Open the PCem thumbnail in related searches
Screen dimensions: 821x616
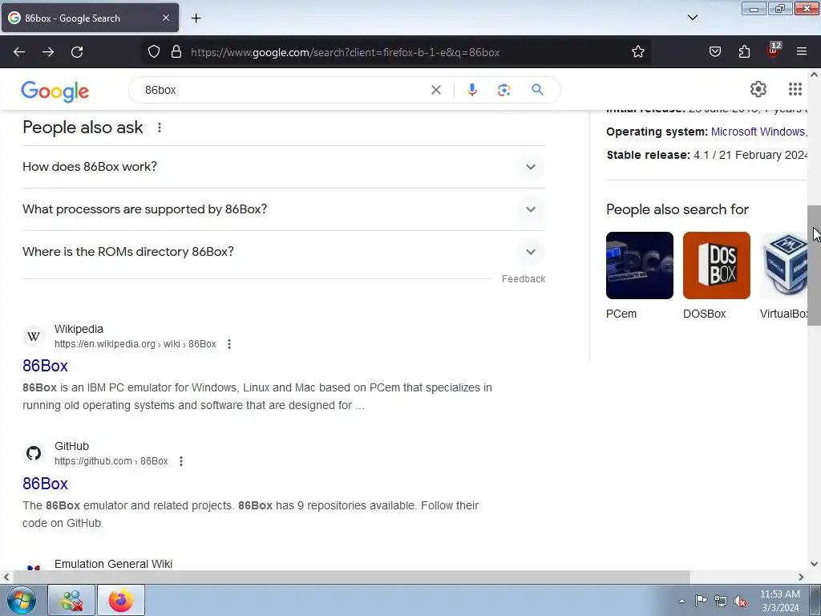[639, 265]
